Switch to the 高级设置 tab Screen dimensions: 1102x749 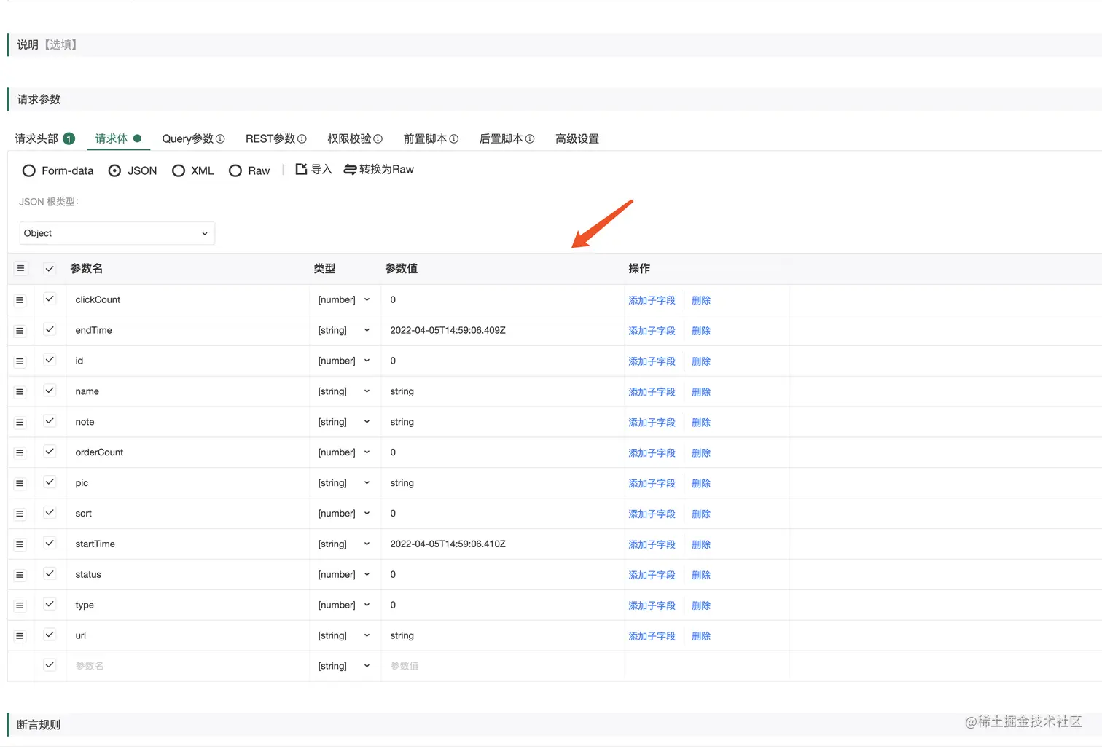[x=577, y=138]
